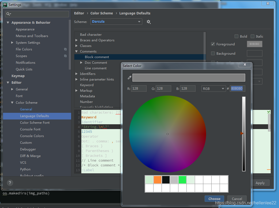This screenshot has height=208, width=279.
Task: Click the settings search field
Action: (37, 14)
